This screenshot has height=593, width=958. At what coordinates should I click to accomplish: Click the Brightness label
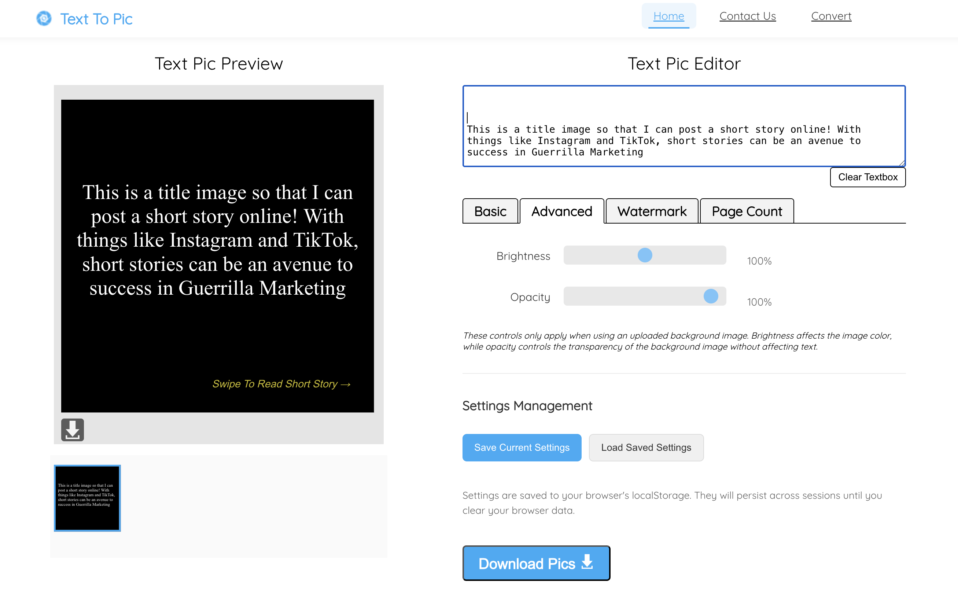click(523, 256)
